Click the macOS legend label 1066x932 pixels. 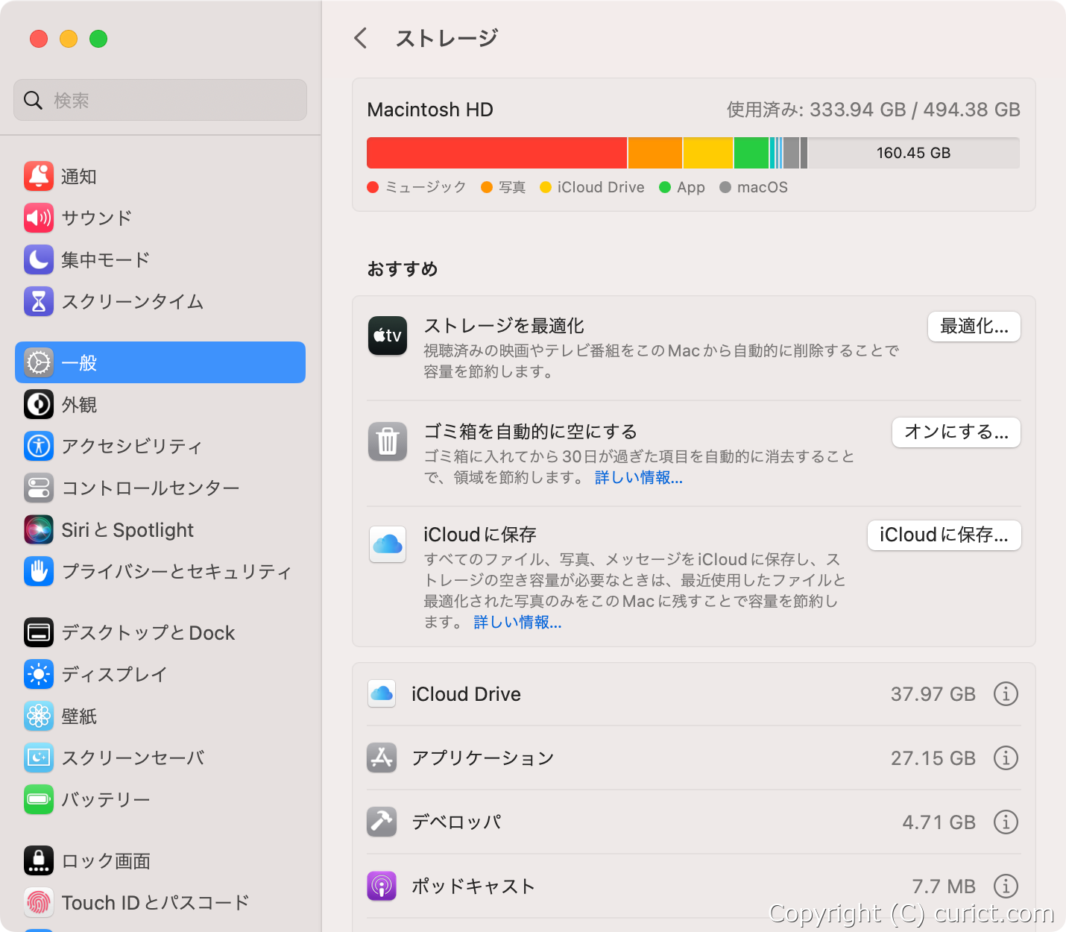[762, 187]
